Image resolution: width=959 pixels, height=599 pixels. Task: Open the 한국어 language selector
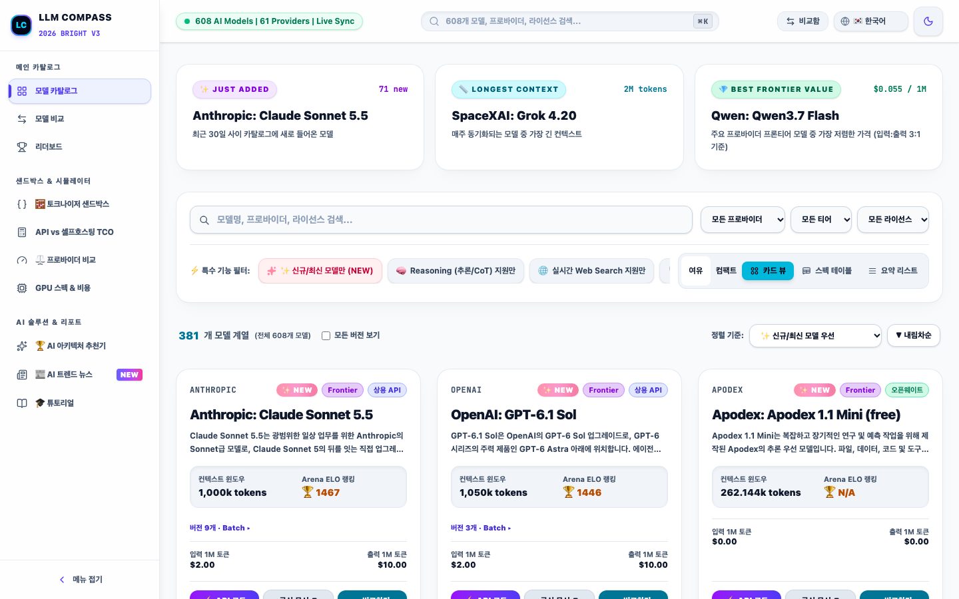(870, 21)
